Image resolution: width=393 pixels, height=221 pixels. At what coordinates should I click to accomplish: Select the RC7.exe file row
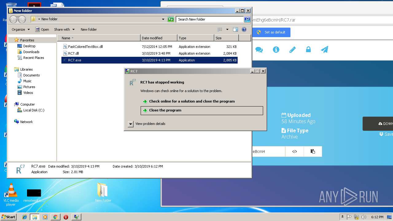[150, 60]
